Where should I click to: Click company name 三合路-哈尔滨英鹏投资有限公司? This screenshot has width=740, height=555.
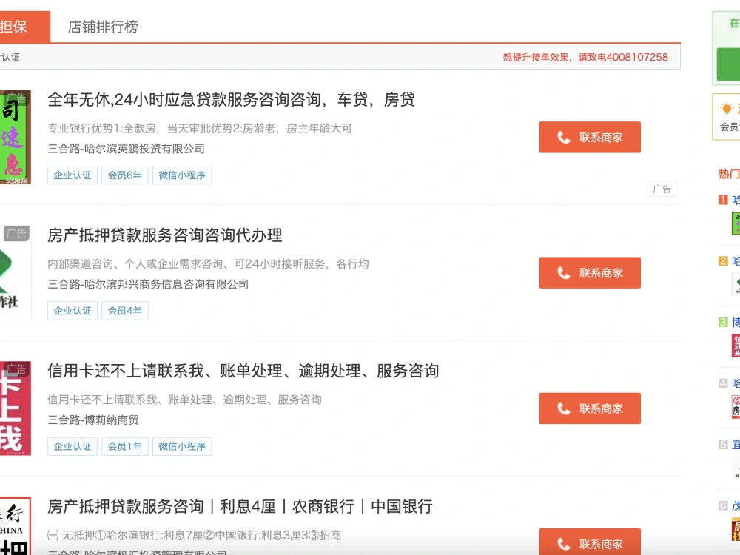(126, 149)
